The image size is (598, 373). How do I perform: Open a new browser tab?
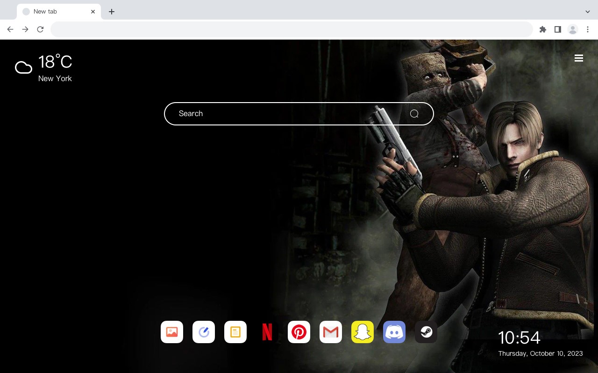click(111, 12)
